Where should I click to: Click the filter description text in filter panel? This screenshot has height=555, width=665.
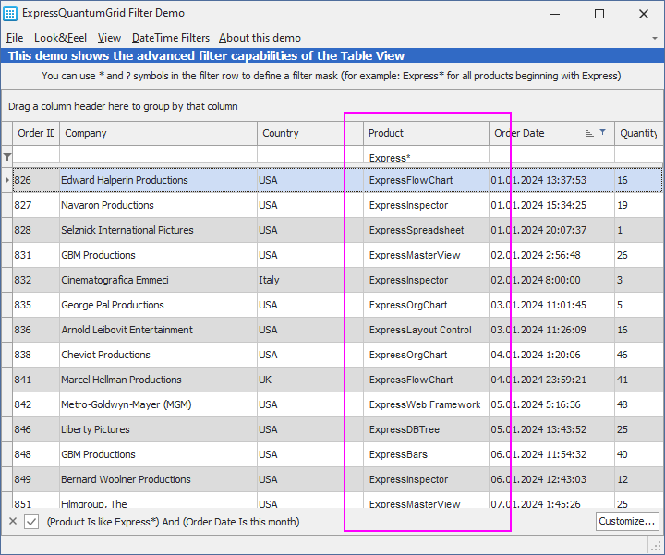click(x=173, y=522)
